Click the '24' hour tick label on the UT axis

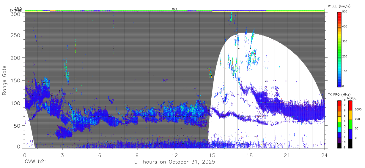(x=325, y=155)
